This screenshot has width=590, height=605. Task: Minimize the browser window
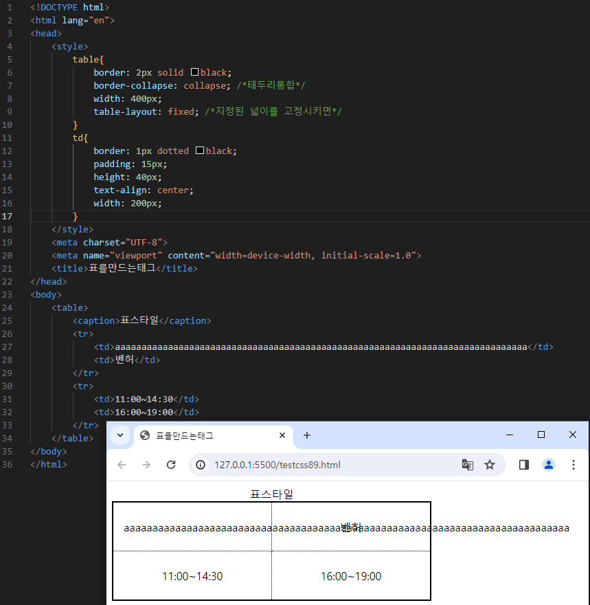(510, 434)
